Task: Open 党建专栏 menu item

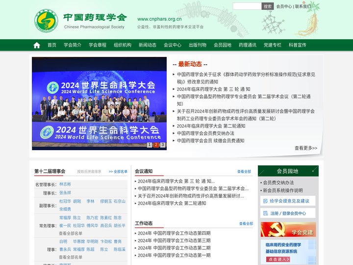Action: point(273,45)
